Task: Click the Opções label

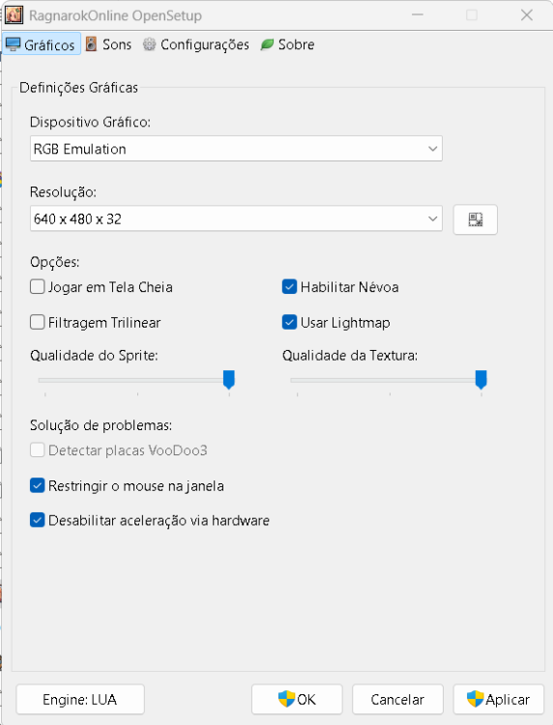Action: click(54, 262)
